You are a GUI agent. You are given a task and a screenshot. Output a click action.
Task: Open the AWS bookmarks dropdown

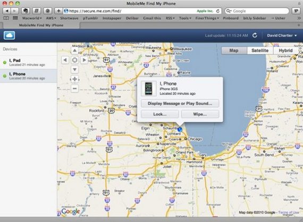51,18
